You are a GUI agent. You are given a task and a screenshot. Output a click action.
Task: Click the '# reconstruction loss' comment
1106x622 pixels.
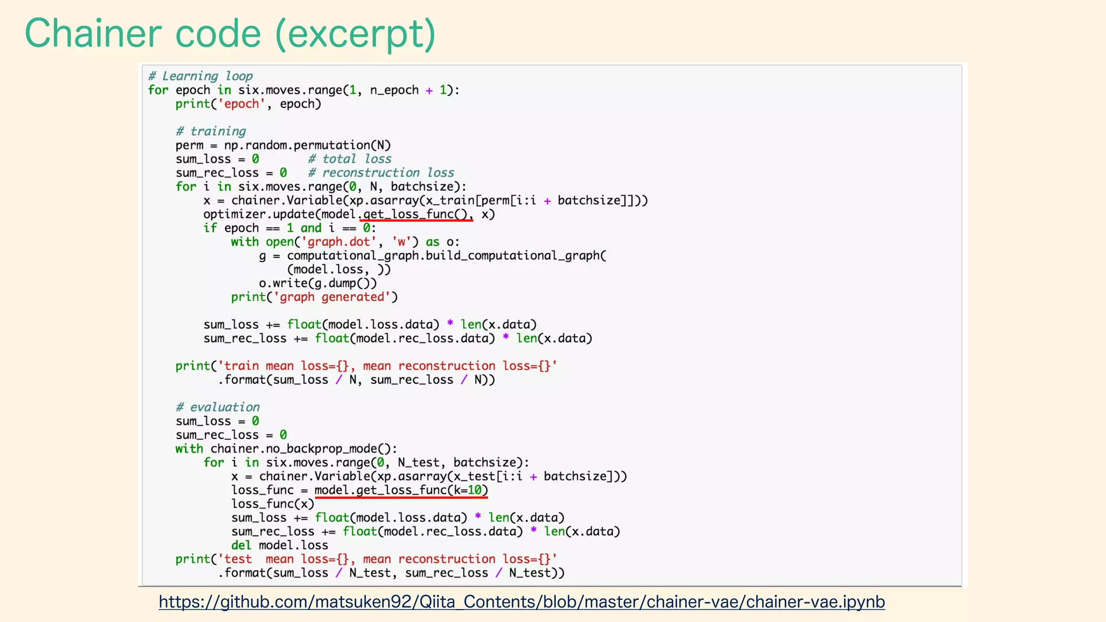(x=381, y=173)
